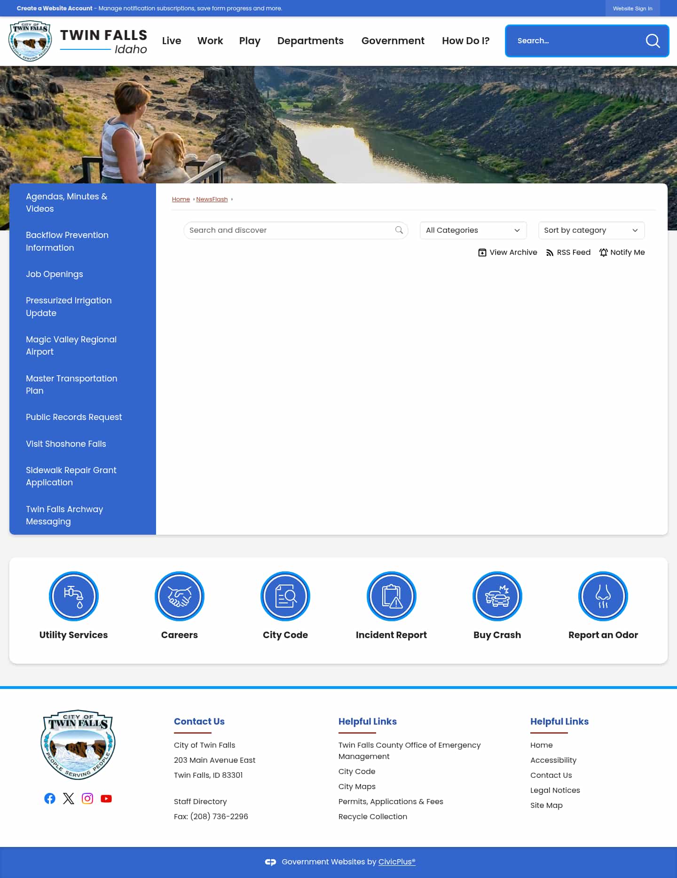Open the Accessibility footer link

coord(553,760)
